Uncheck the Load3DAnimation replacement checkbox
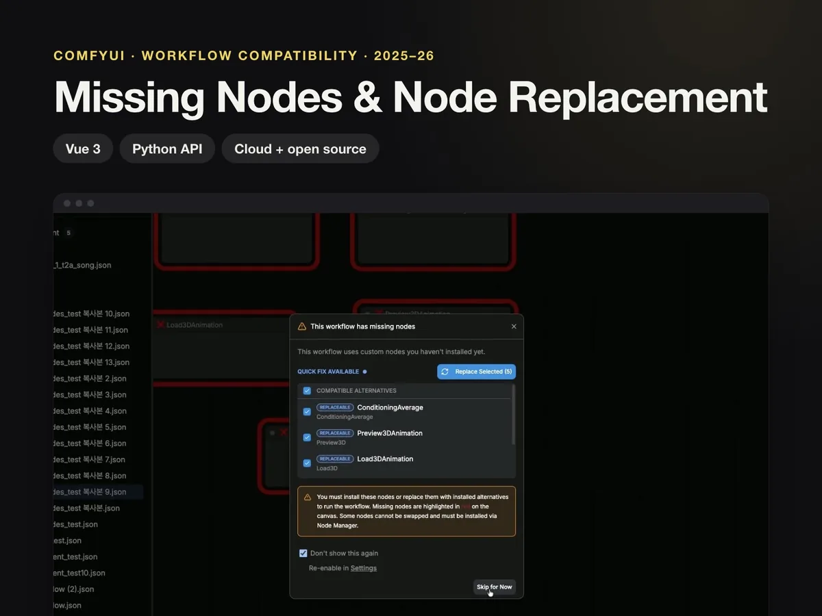Viewport: 822px width, 616px height. pos(307,463)
